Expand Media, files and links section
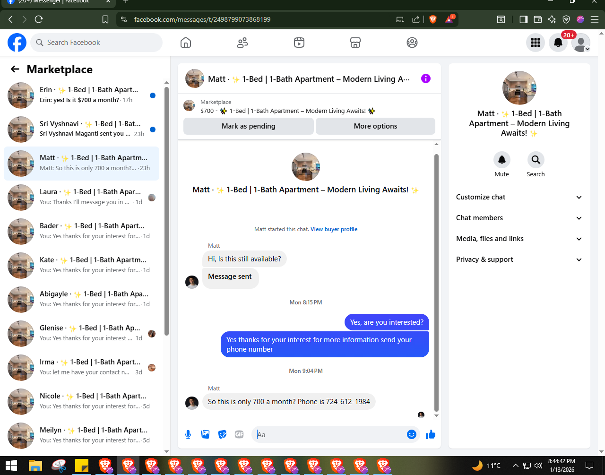The image size is (605, 475). point(519,239)
